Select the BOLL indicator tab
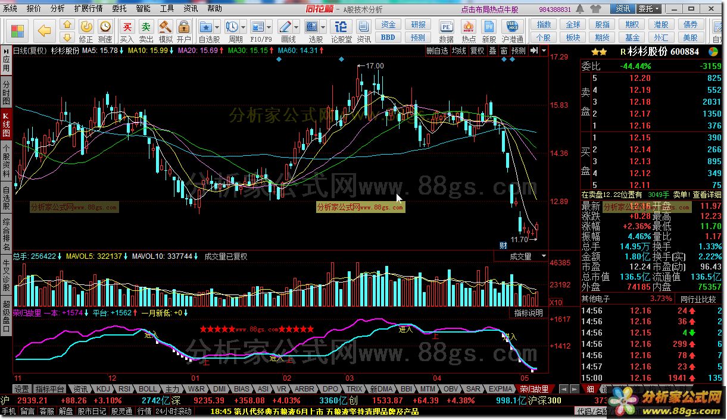The image size is (727, 420). (x=148, y=389)
